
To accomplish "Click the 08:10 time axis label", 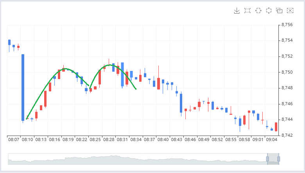I will coord(27,139).
